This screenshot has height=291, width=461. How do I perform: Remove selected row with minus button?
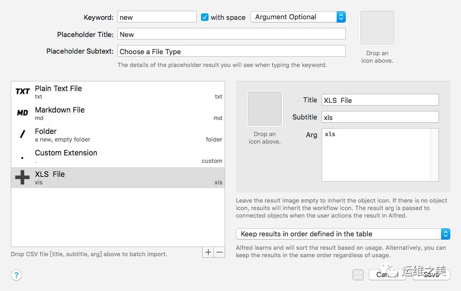219,252
